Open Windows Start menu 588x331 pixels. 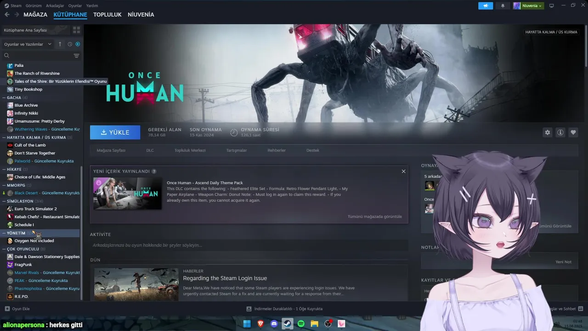point(247,324)
